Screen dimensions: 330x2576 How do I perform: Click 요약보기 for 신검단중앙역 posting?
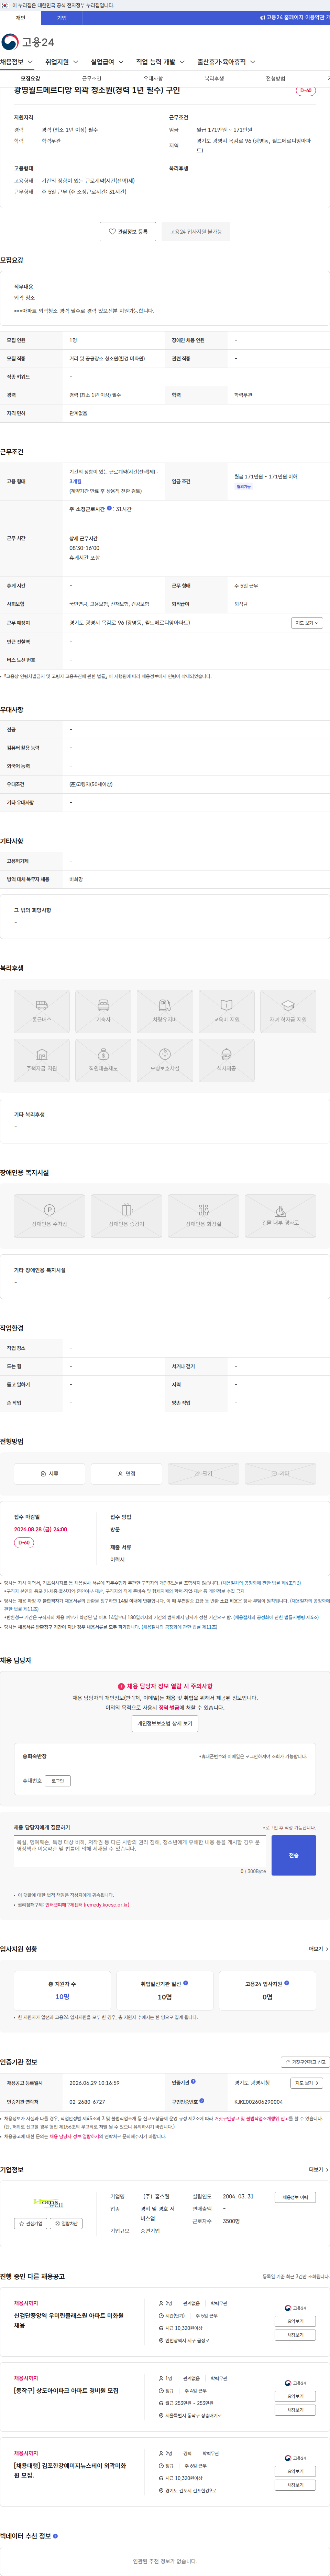(295, 2321)
